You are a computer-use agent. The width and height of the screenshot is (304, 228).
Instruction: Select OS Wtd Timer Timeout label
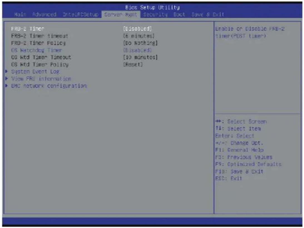[41, 57]
